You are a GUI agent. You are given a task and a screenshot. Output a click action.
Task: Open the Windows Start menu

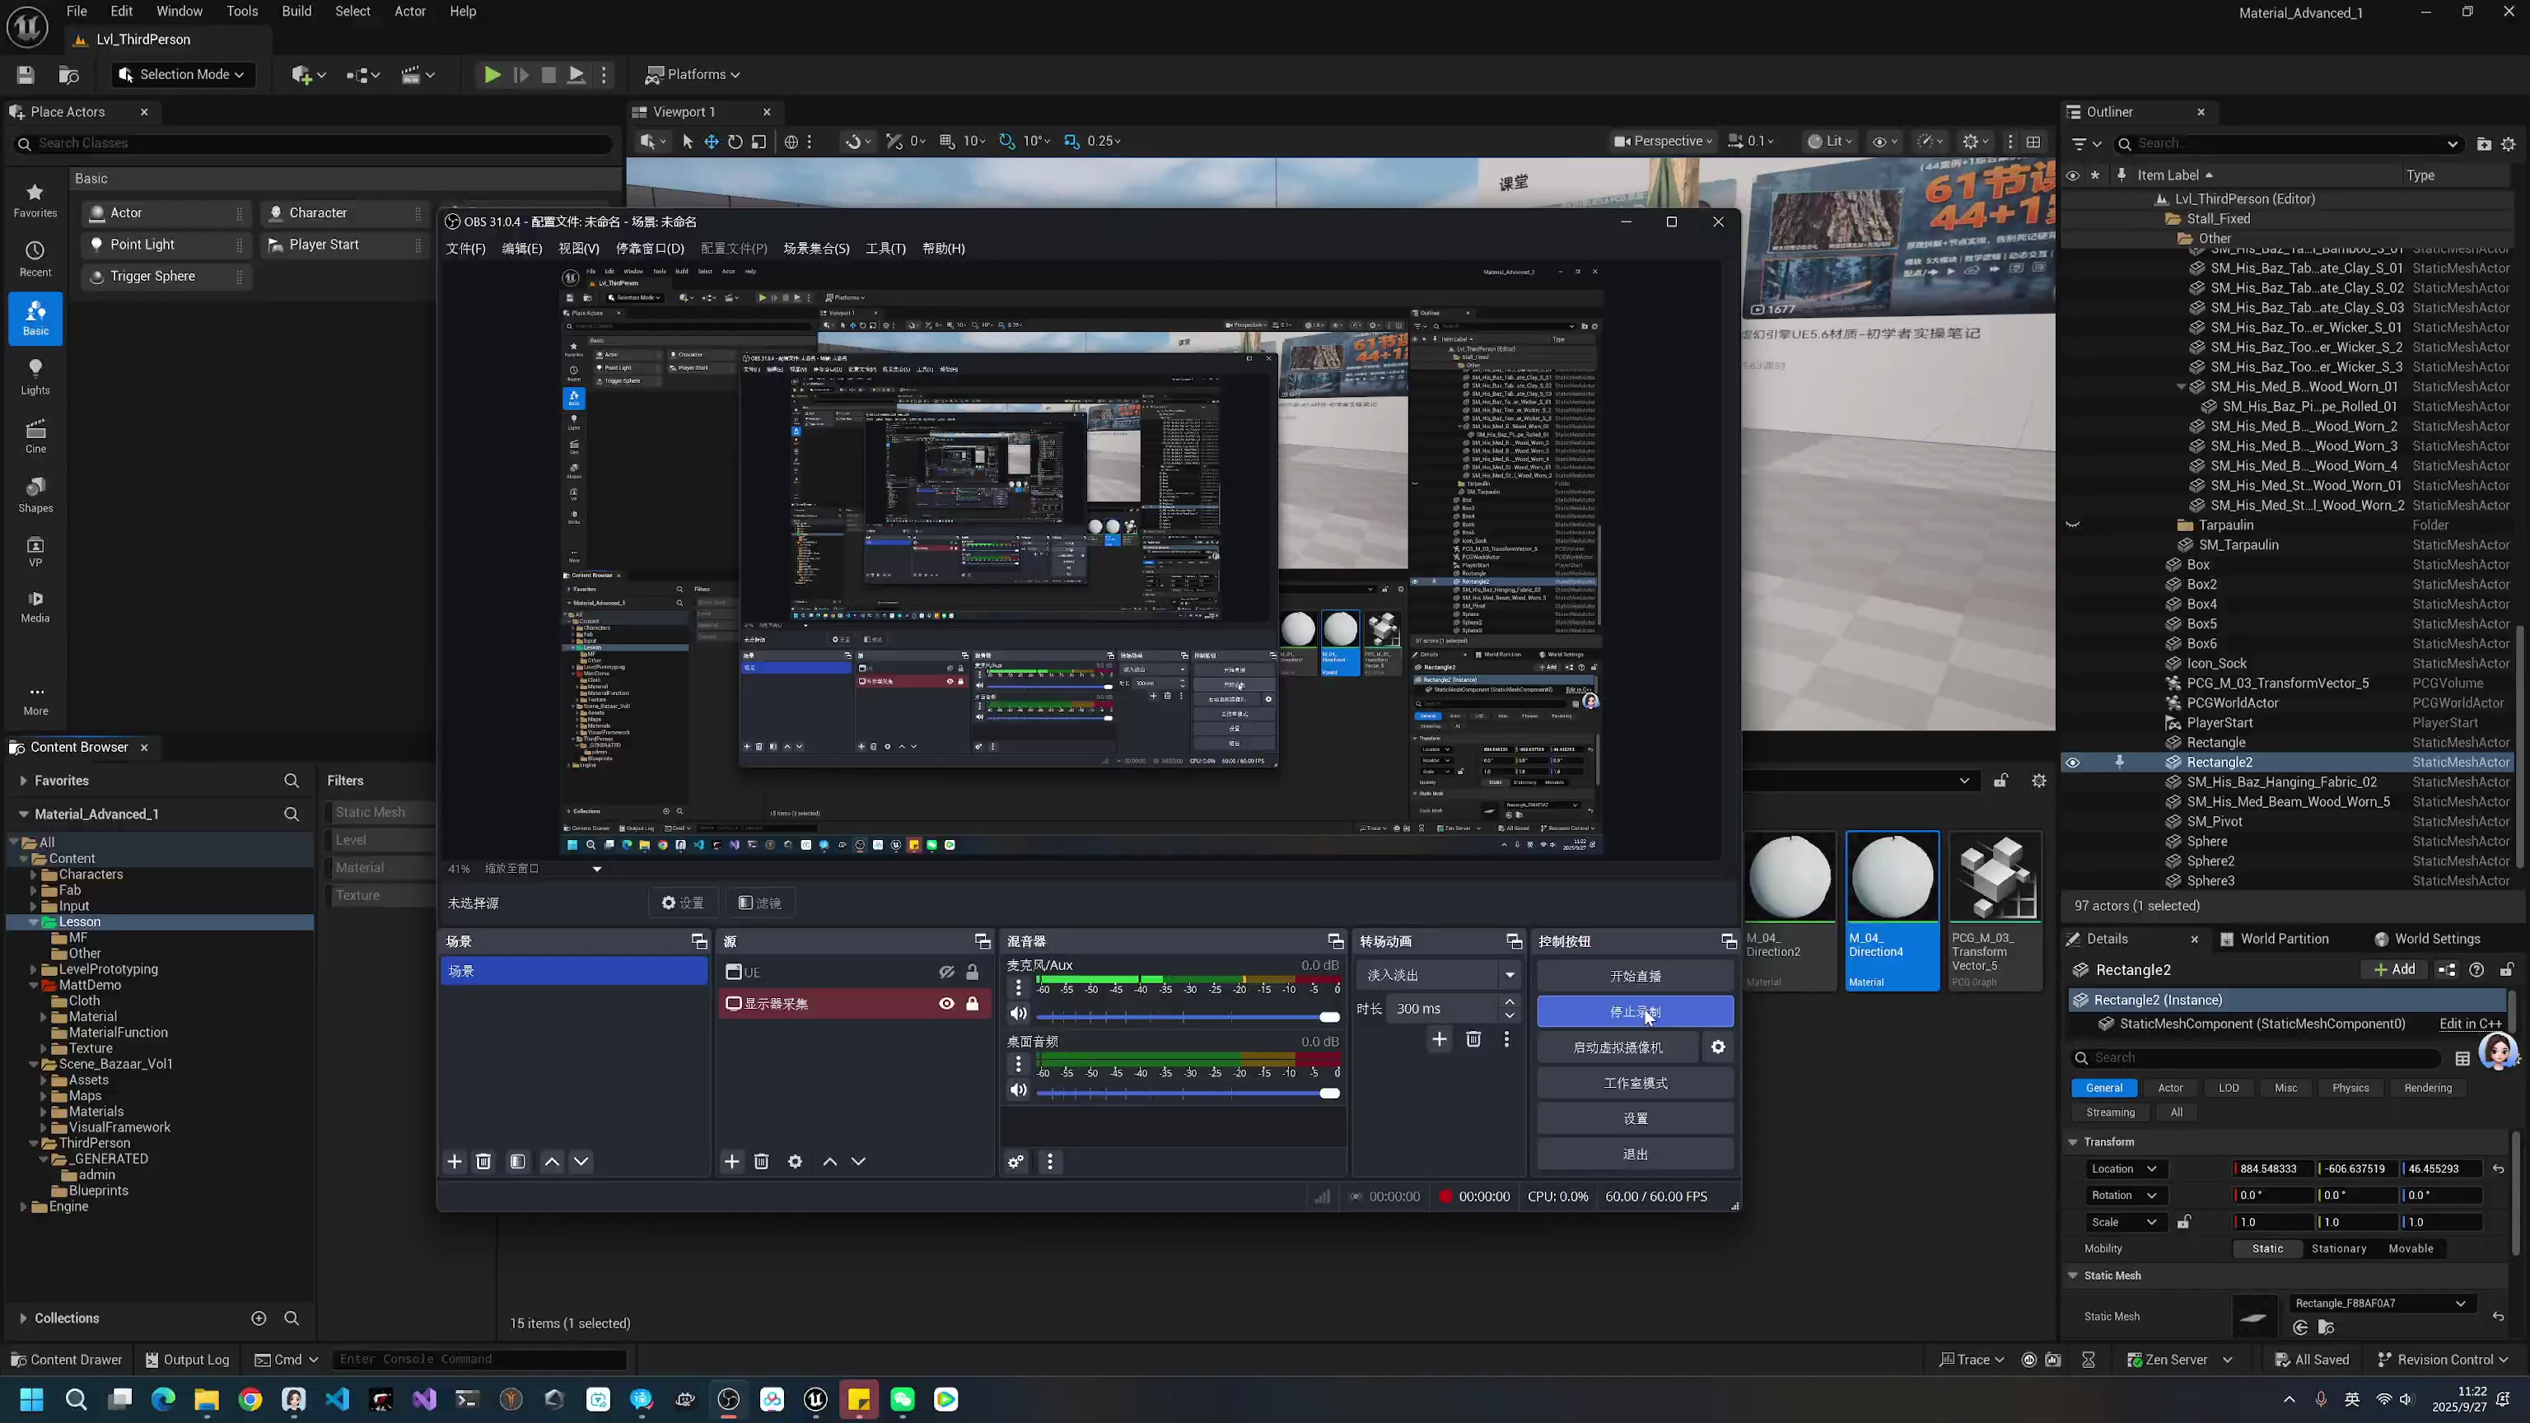[31, 1399]
